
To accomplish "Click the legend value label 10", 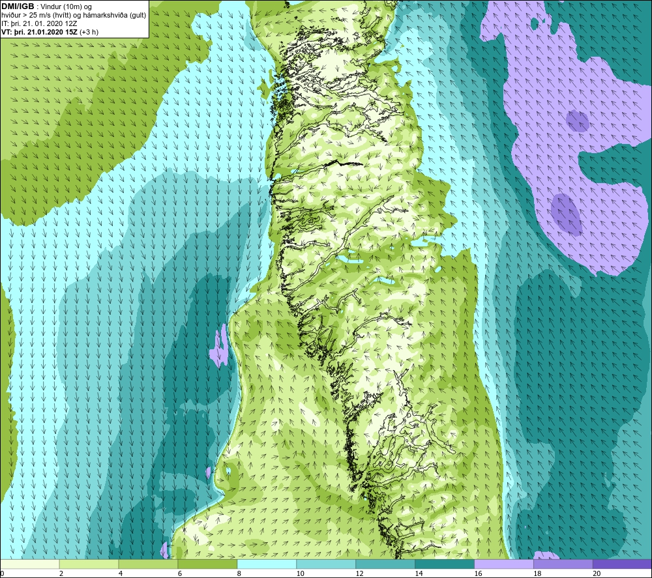I will [x=300, y=573].
